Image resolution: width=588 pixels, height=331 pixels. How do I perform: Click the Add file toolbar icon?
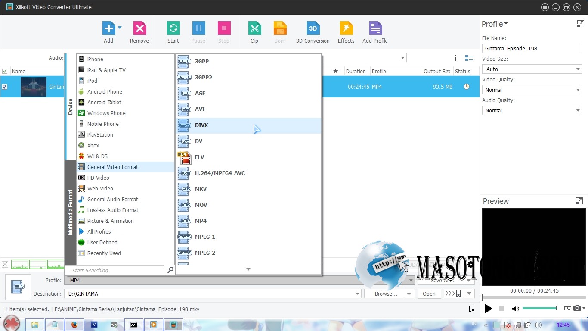[x=108, y=28]
